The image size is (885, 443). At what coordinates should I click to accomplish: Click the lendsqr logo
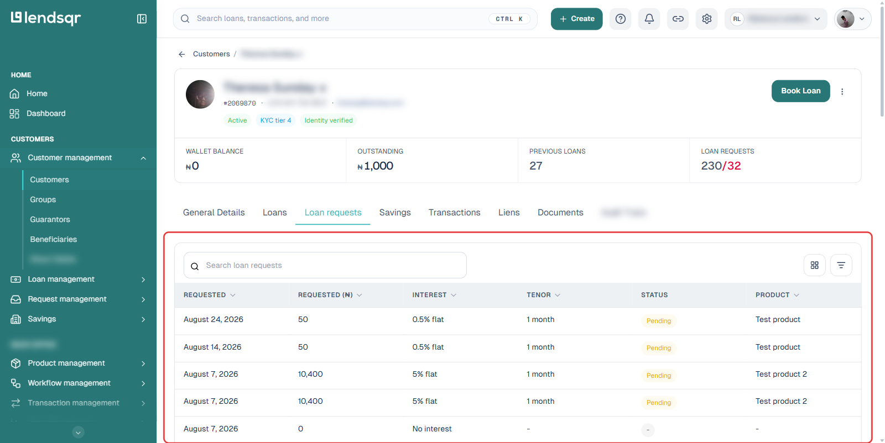(46, 18)
